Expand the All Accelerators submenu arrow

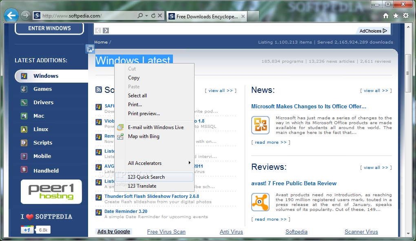point(189,162)
